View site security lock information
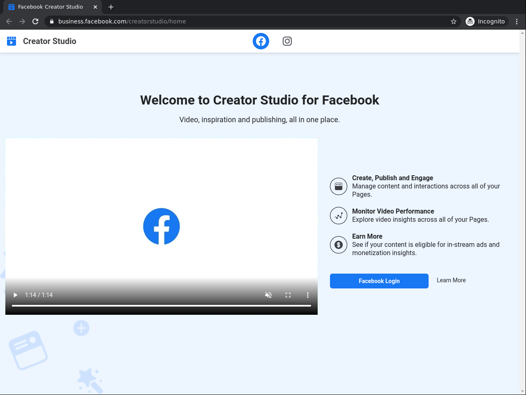Image resolution: width=526 pixels, height=395 pixels. [52, 21]
